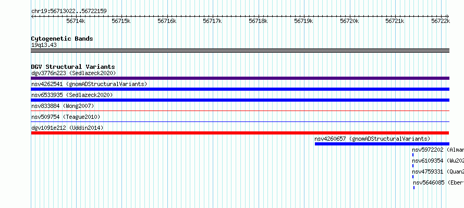Click the small blue nsv4759331 variant marker
The width and height of the screenshot is (464, 208).
pyautogui.click(x=413, y=177)
